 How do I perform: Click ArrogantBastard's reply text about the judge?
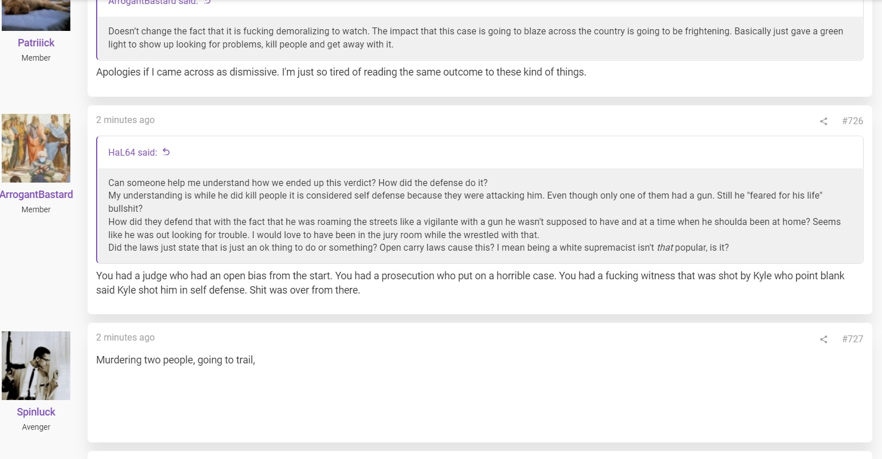[x=470, y=283]
